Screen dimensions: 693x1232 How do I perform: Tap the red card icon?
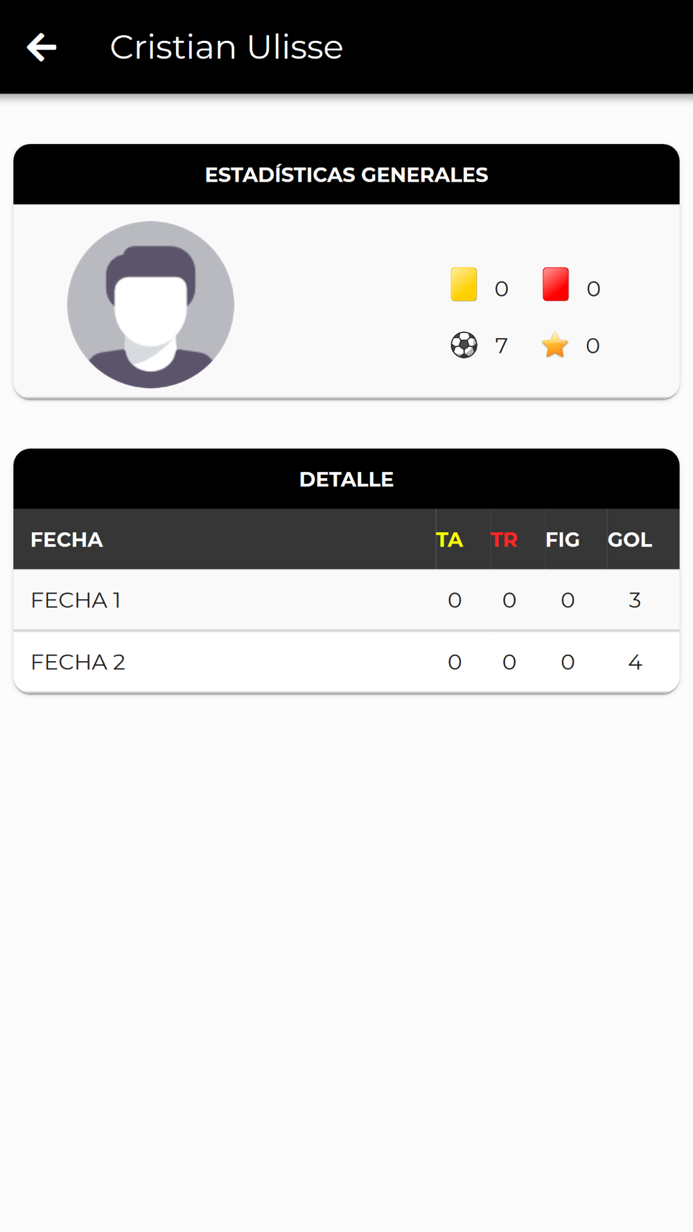(556, 284)
